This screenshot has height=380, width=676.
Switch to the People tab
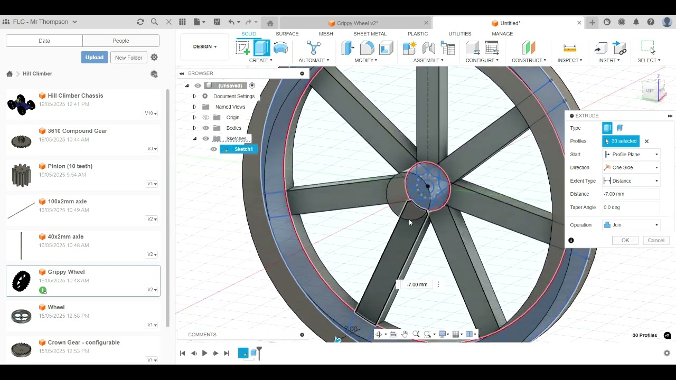coord(121,41)
